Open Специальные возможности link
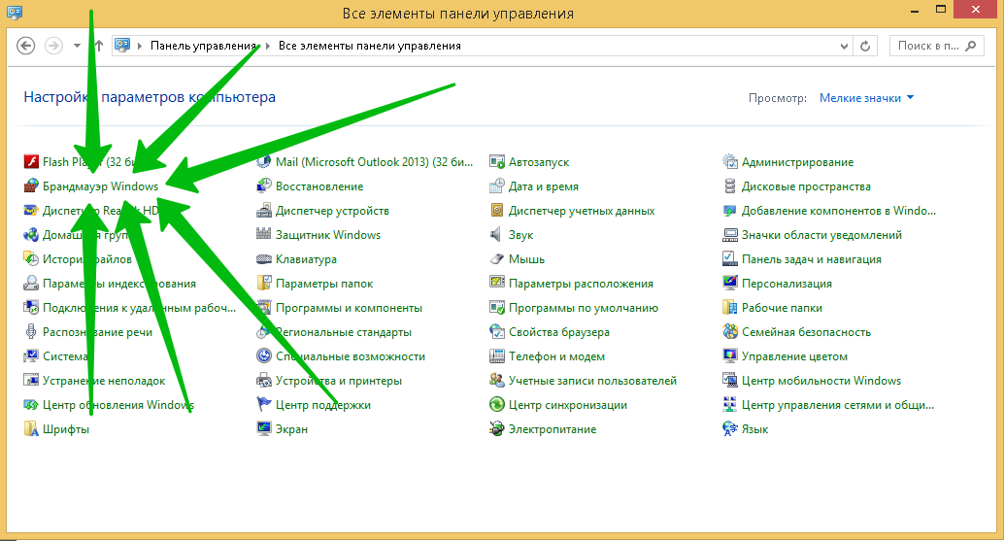This screenshot has width=1004, height=541. (x=351, y=356)
